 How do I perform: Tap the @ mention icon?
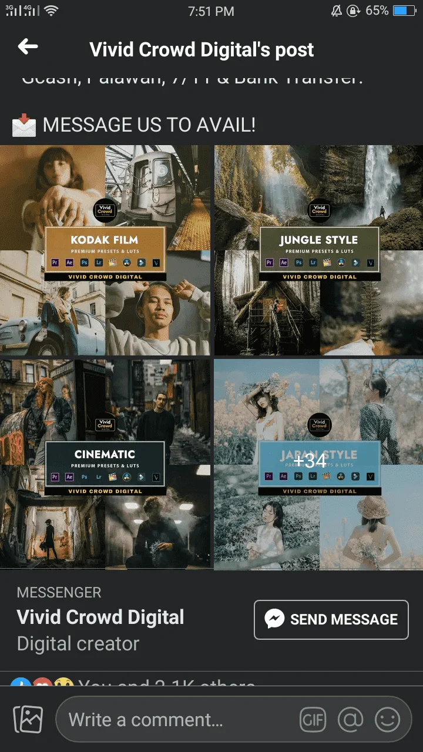[x=350, y=720]
